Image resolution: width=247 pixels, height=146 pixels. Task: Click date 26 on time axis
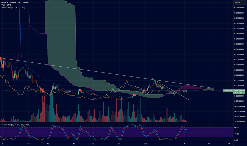[x=120, y=144]
